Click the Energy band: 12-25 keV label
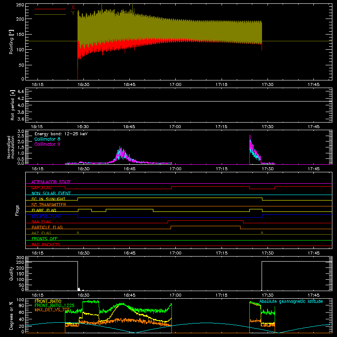Screen dimensions: 337x337 pyautogui.click(x=61, y=134)
